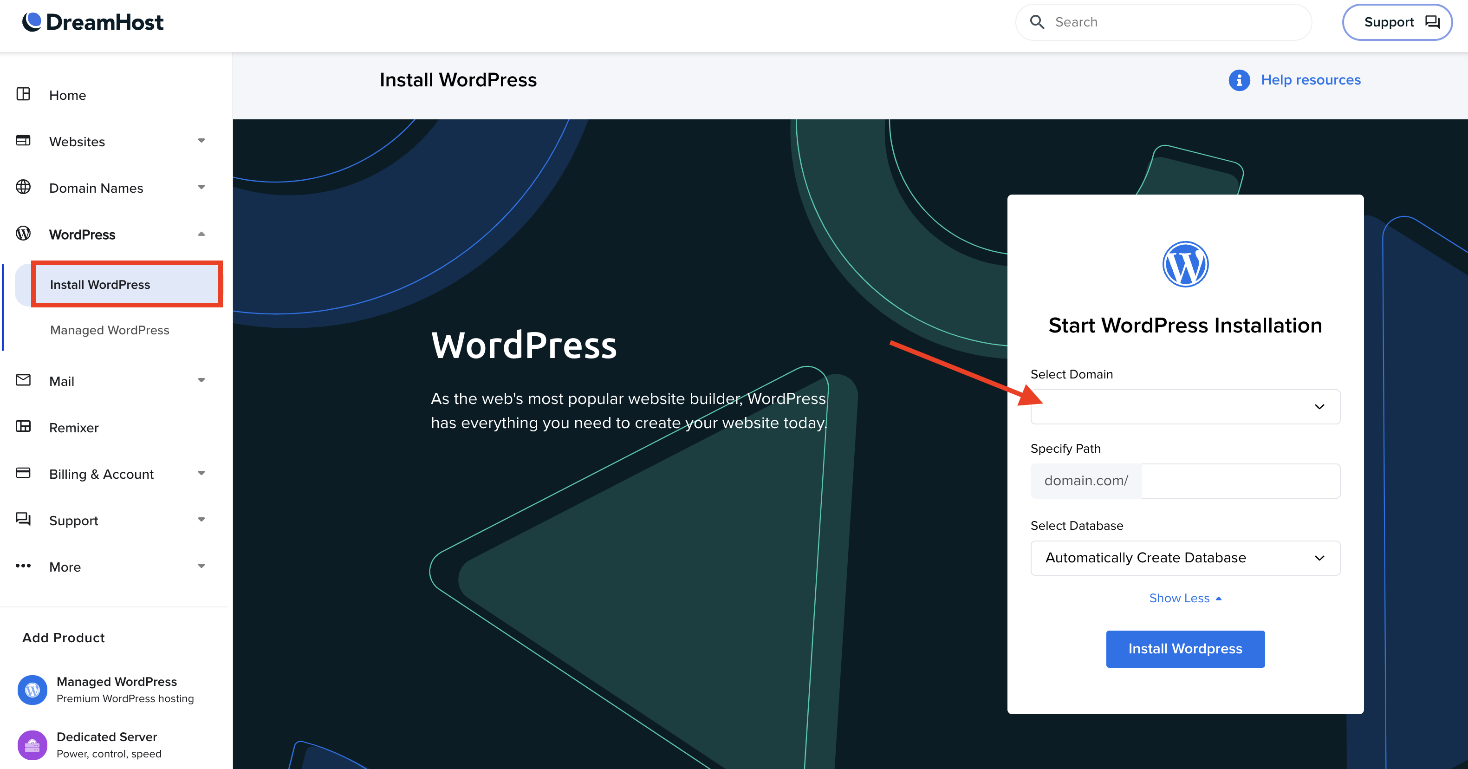This screenshot has width=1468, height=769.
Task: Click the Help resources info icon
Action: point(1239,80)
